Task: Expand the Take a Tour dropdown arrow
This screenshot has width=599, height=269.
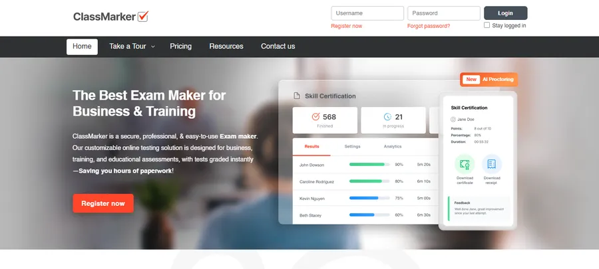Action: [153, 46]
